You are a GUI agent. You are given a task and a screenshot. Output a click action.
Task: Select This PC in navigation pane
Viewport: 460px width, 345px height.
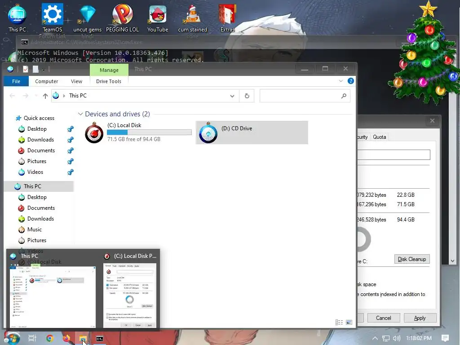(39, 186)
